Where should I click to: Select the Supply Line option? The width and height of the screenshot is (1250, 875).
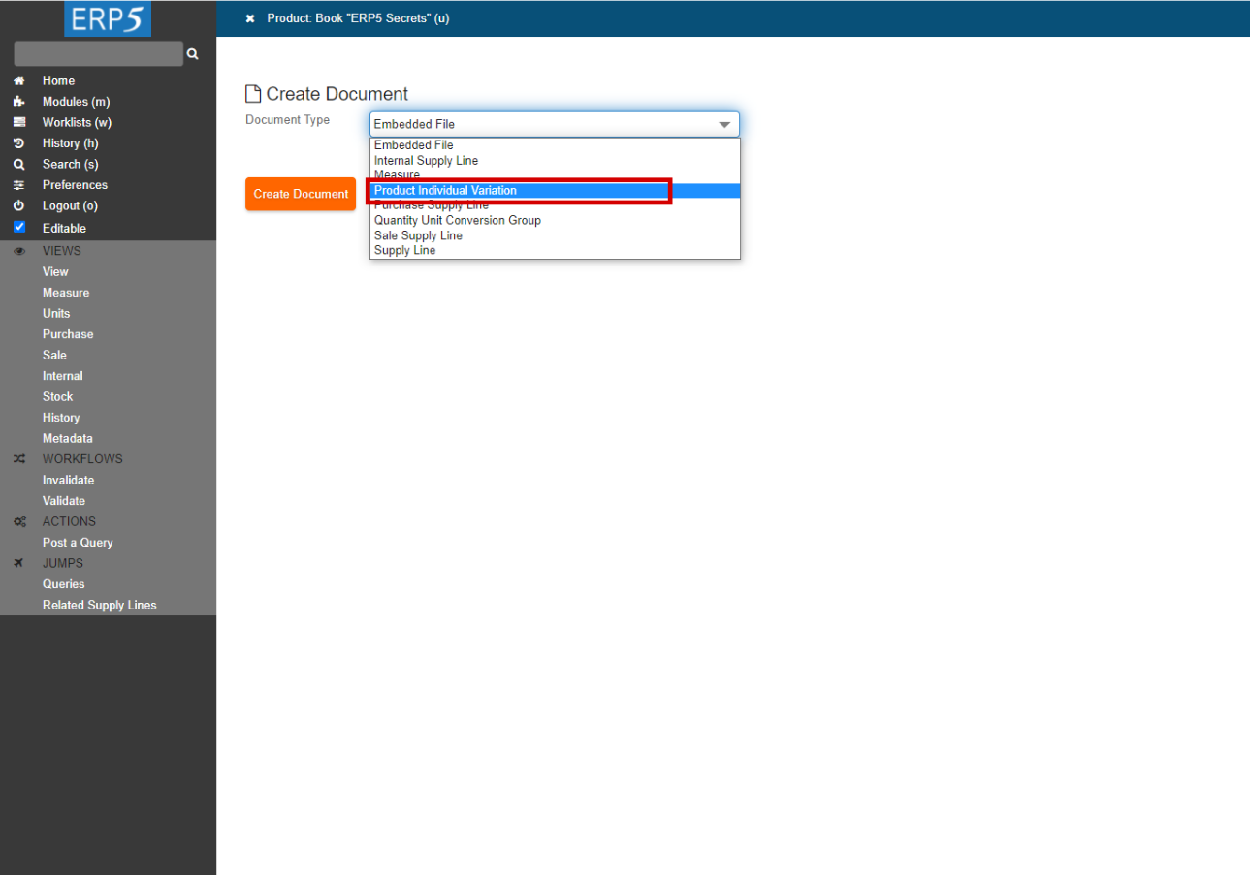point(555,250)
